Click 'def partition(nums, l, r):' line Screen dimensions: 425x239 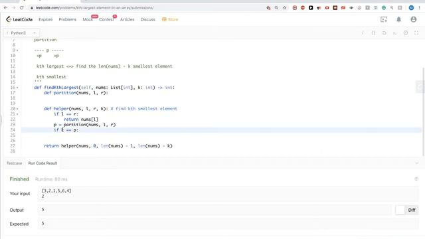(x=76, y=93)
